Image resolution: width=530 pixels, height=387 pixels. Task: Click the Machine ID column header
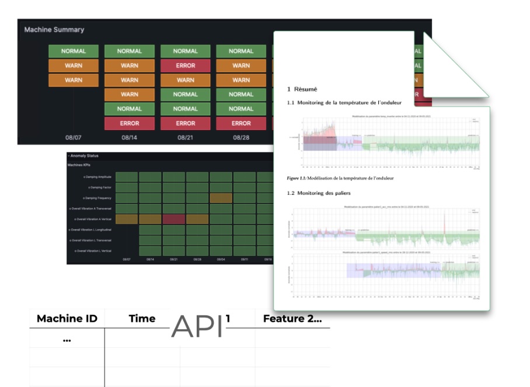point(67,319)
